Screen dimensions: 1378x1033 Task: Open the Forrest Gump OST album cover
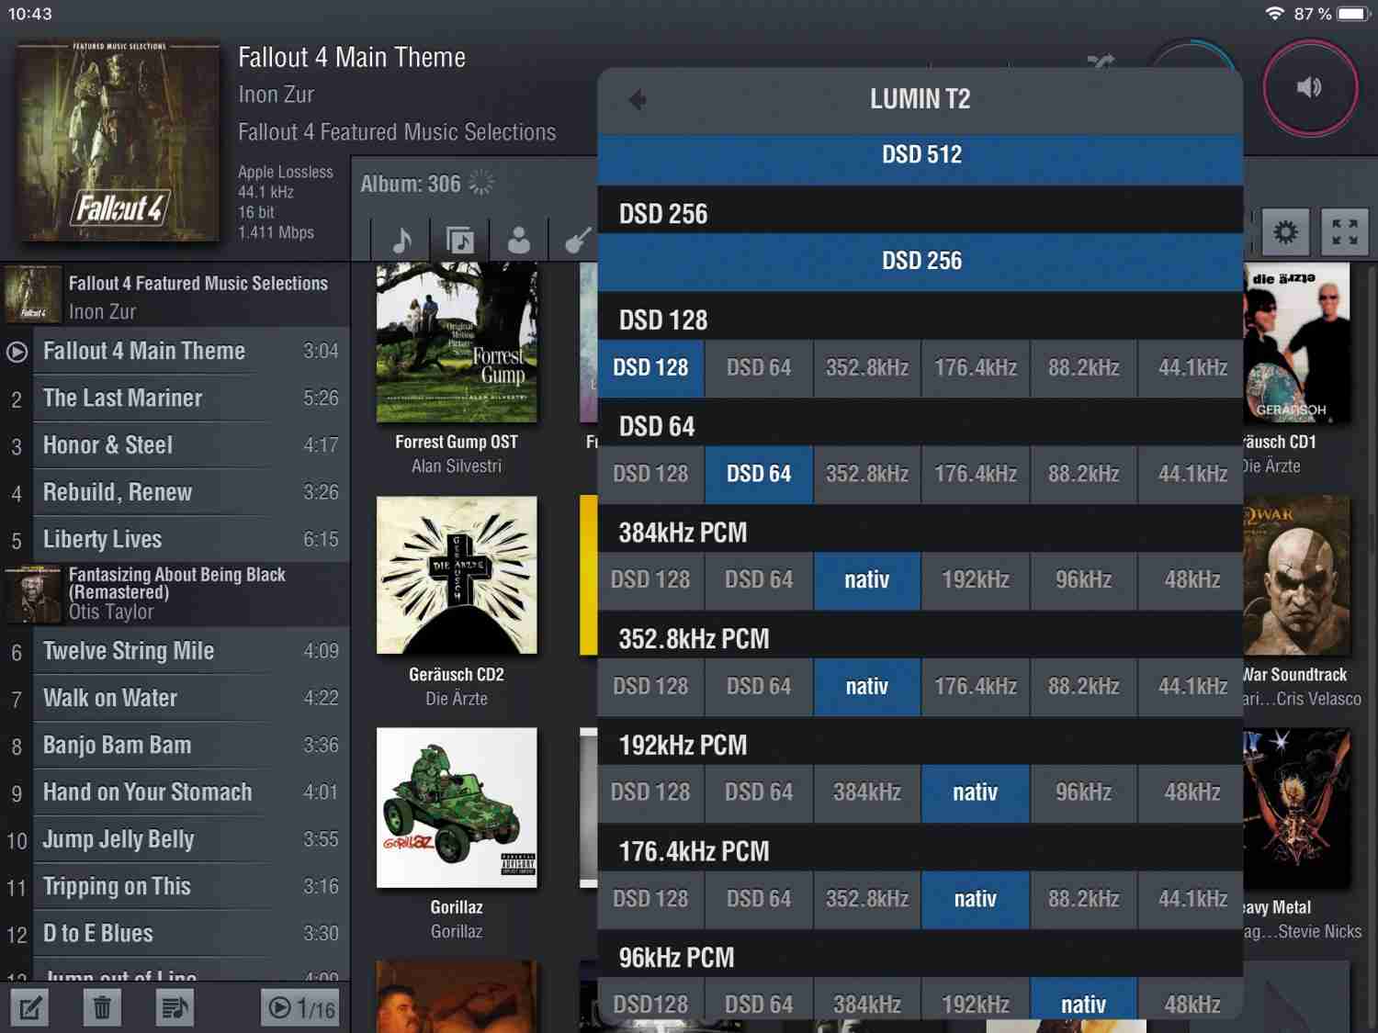457,342
